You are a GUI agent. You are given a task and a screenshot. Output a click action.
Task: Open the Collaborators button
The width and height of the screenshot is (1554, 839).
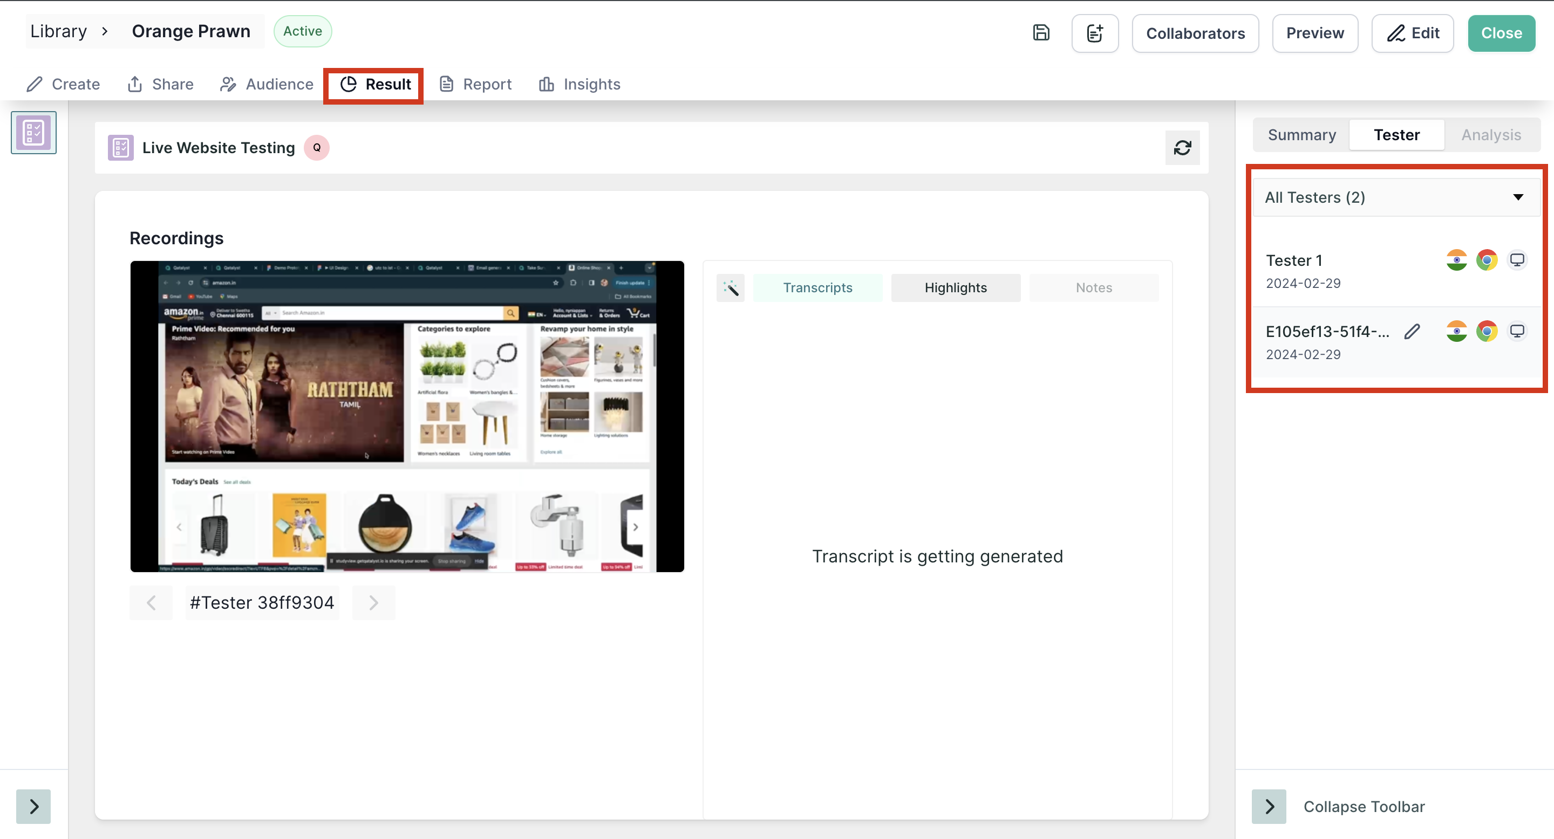pos(1195,33)
